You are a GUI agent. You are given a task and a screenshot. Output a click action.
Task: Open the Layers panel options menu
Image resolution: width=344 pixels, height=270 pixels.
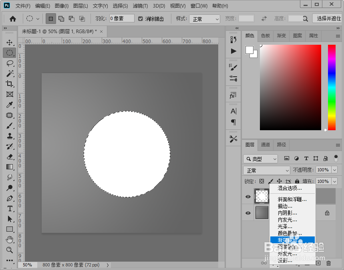338,145
